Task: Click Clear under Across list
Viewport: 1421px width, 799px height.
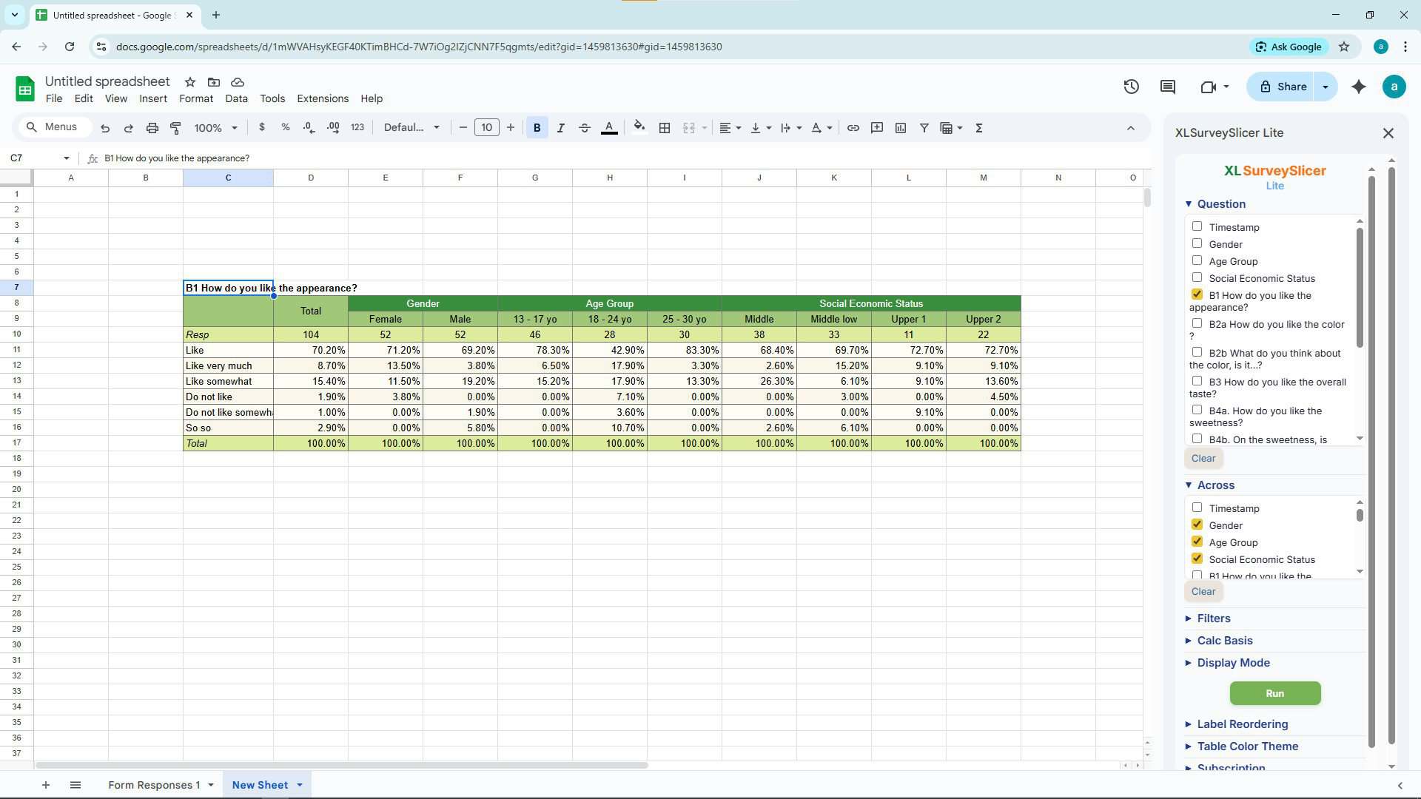Action: [x=1203, y=591]
